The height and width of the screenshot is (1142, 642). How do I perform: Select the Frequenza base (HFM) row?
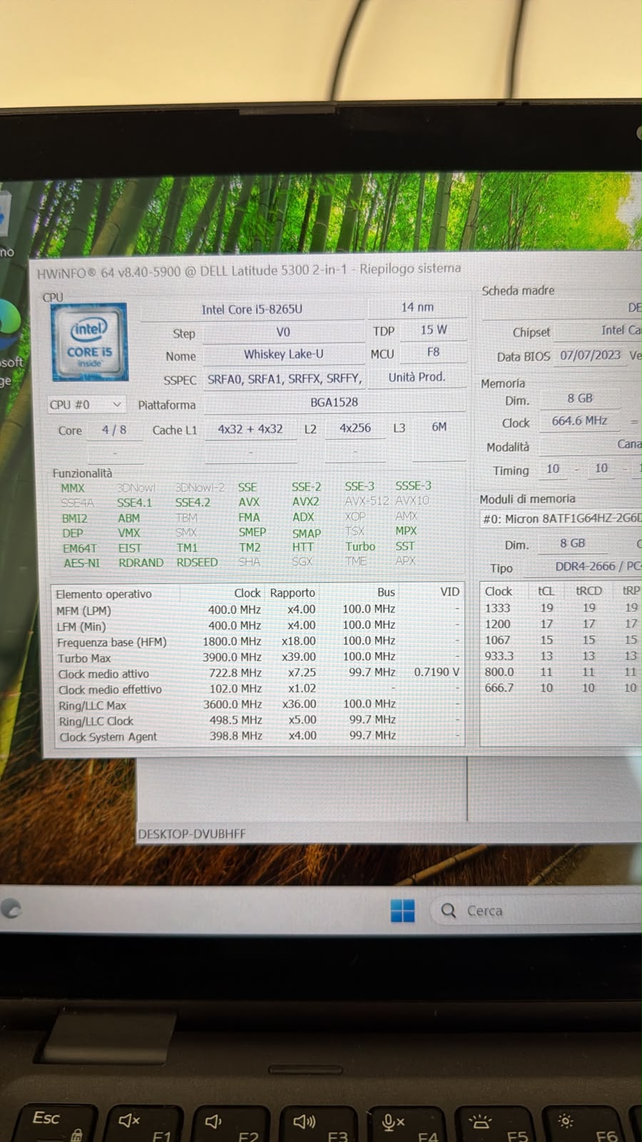pos(258,641)
